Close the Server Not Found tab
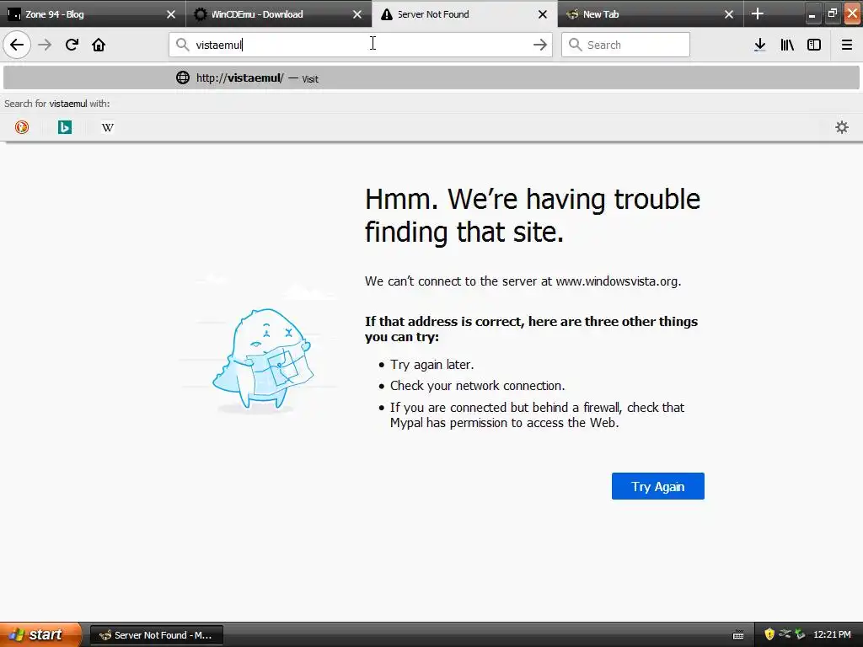This screenshot has width=863, height=647. tap(543, 14)
